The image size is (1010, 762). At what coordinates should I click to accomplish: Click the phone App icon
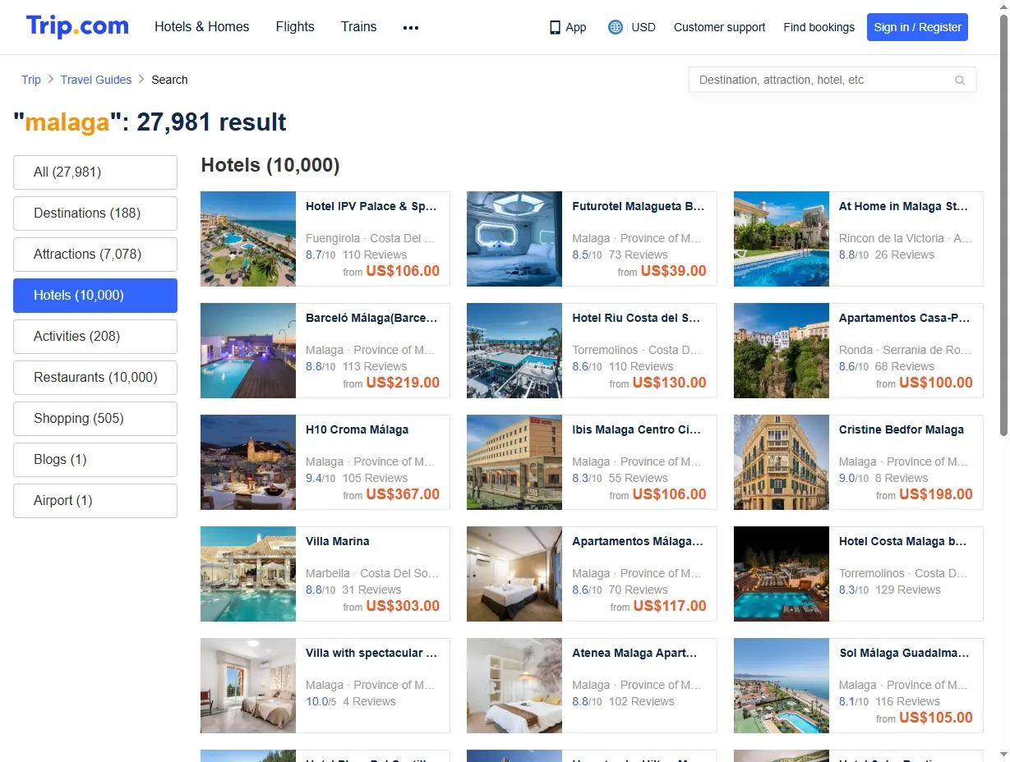[x=555, y=27]
